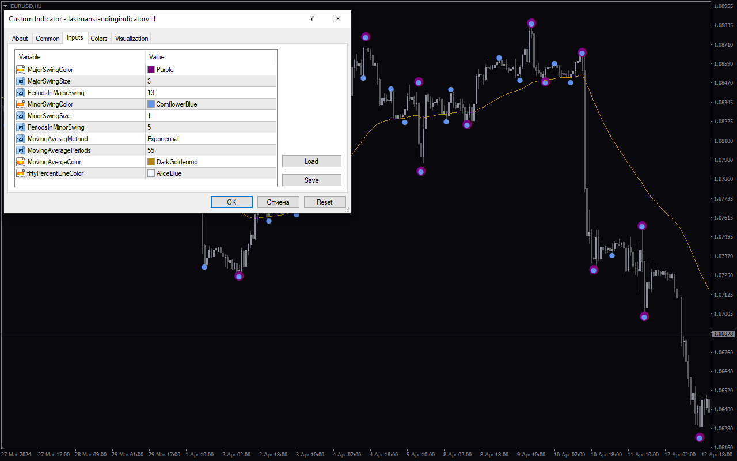Select MovingAveragePeriods value 55
This screenshot has height=461, width=737.
[x=211, y=150]
